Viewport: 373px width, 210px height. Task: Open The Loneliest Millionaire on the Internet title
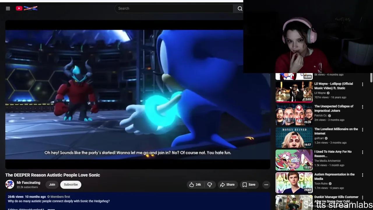tap(336, 131)
